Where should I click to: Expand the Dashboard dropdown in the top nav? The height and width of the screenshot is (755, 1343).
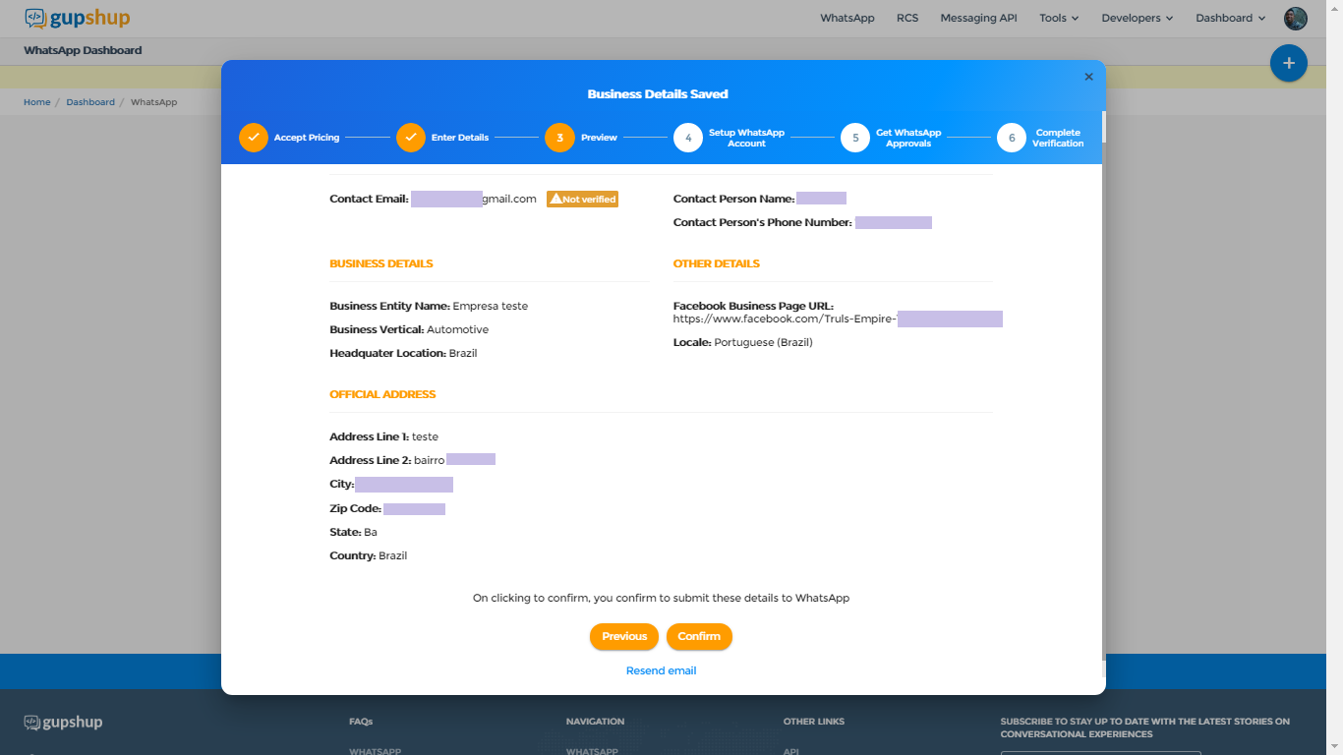(1231, 18)
